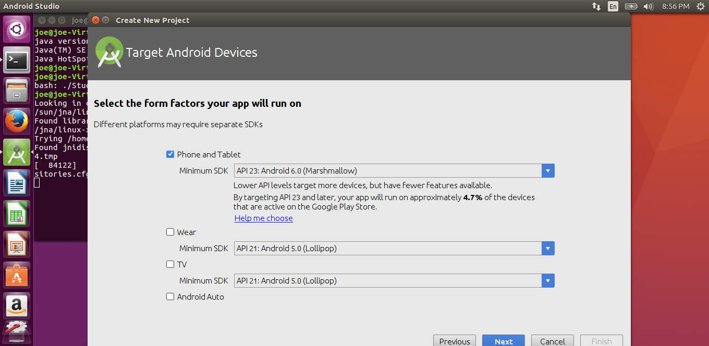The image size is (709, 346).
Task: Open LibreOffice Writer from the dock
Action: pos(17,183)
